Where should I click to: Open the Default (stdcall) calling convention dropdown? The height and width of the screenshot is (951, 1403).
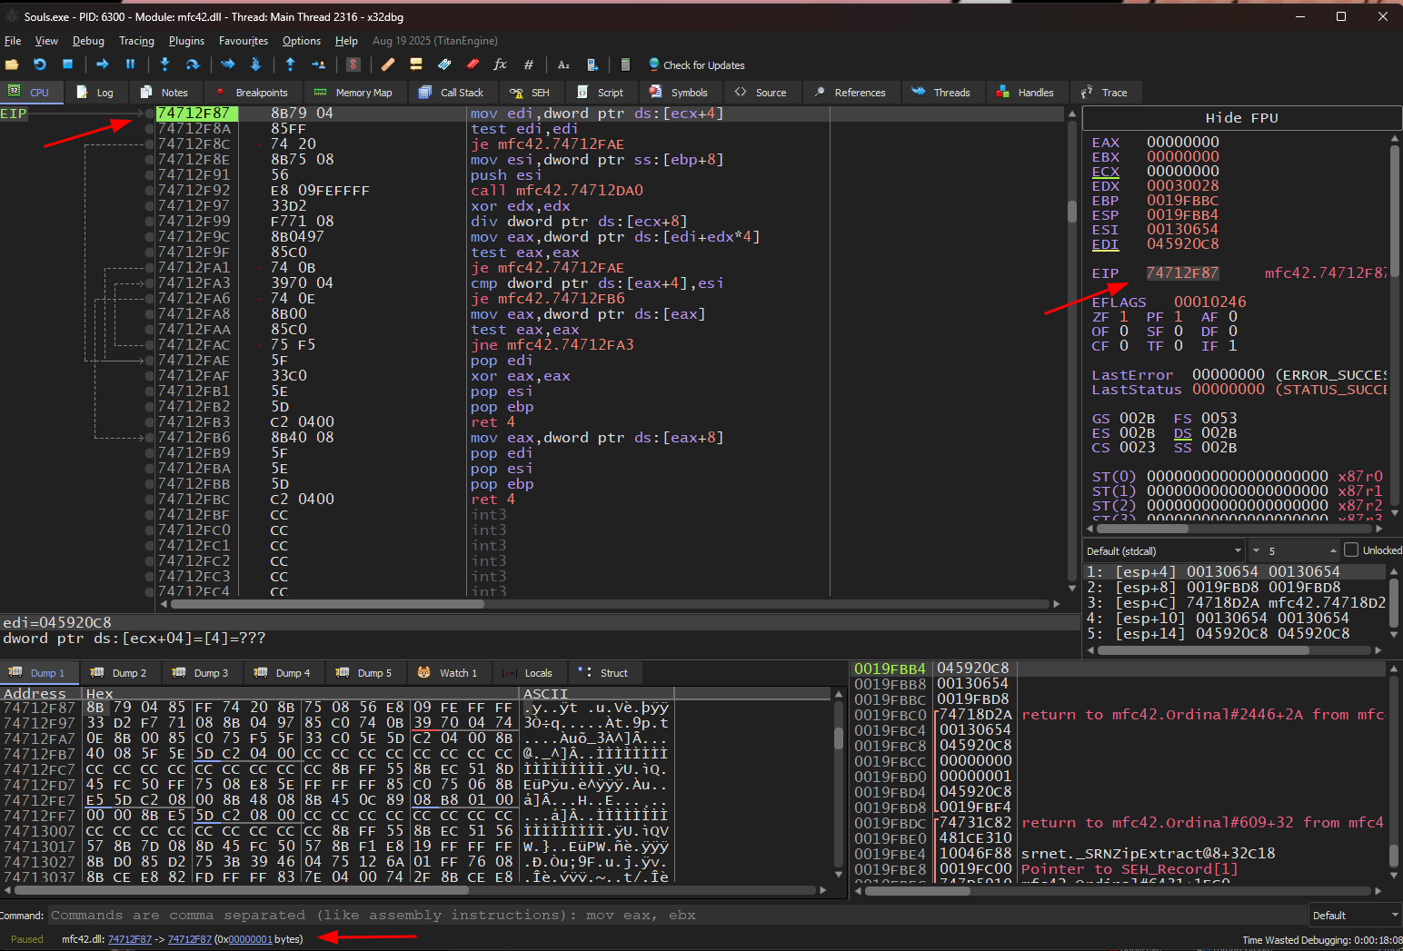pos(1164,550)
